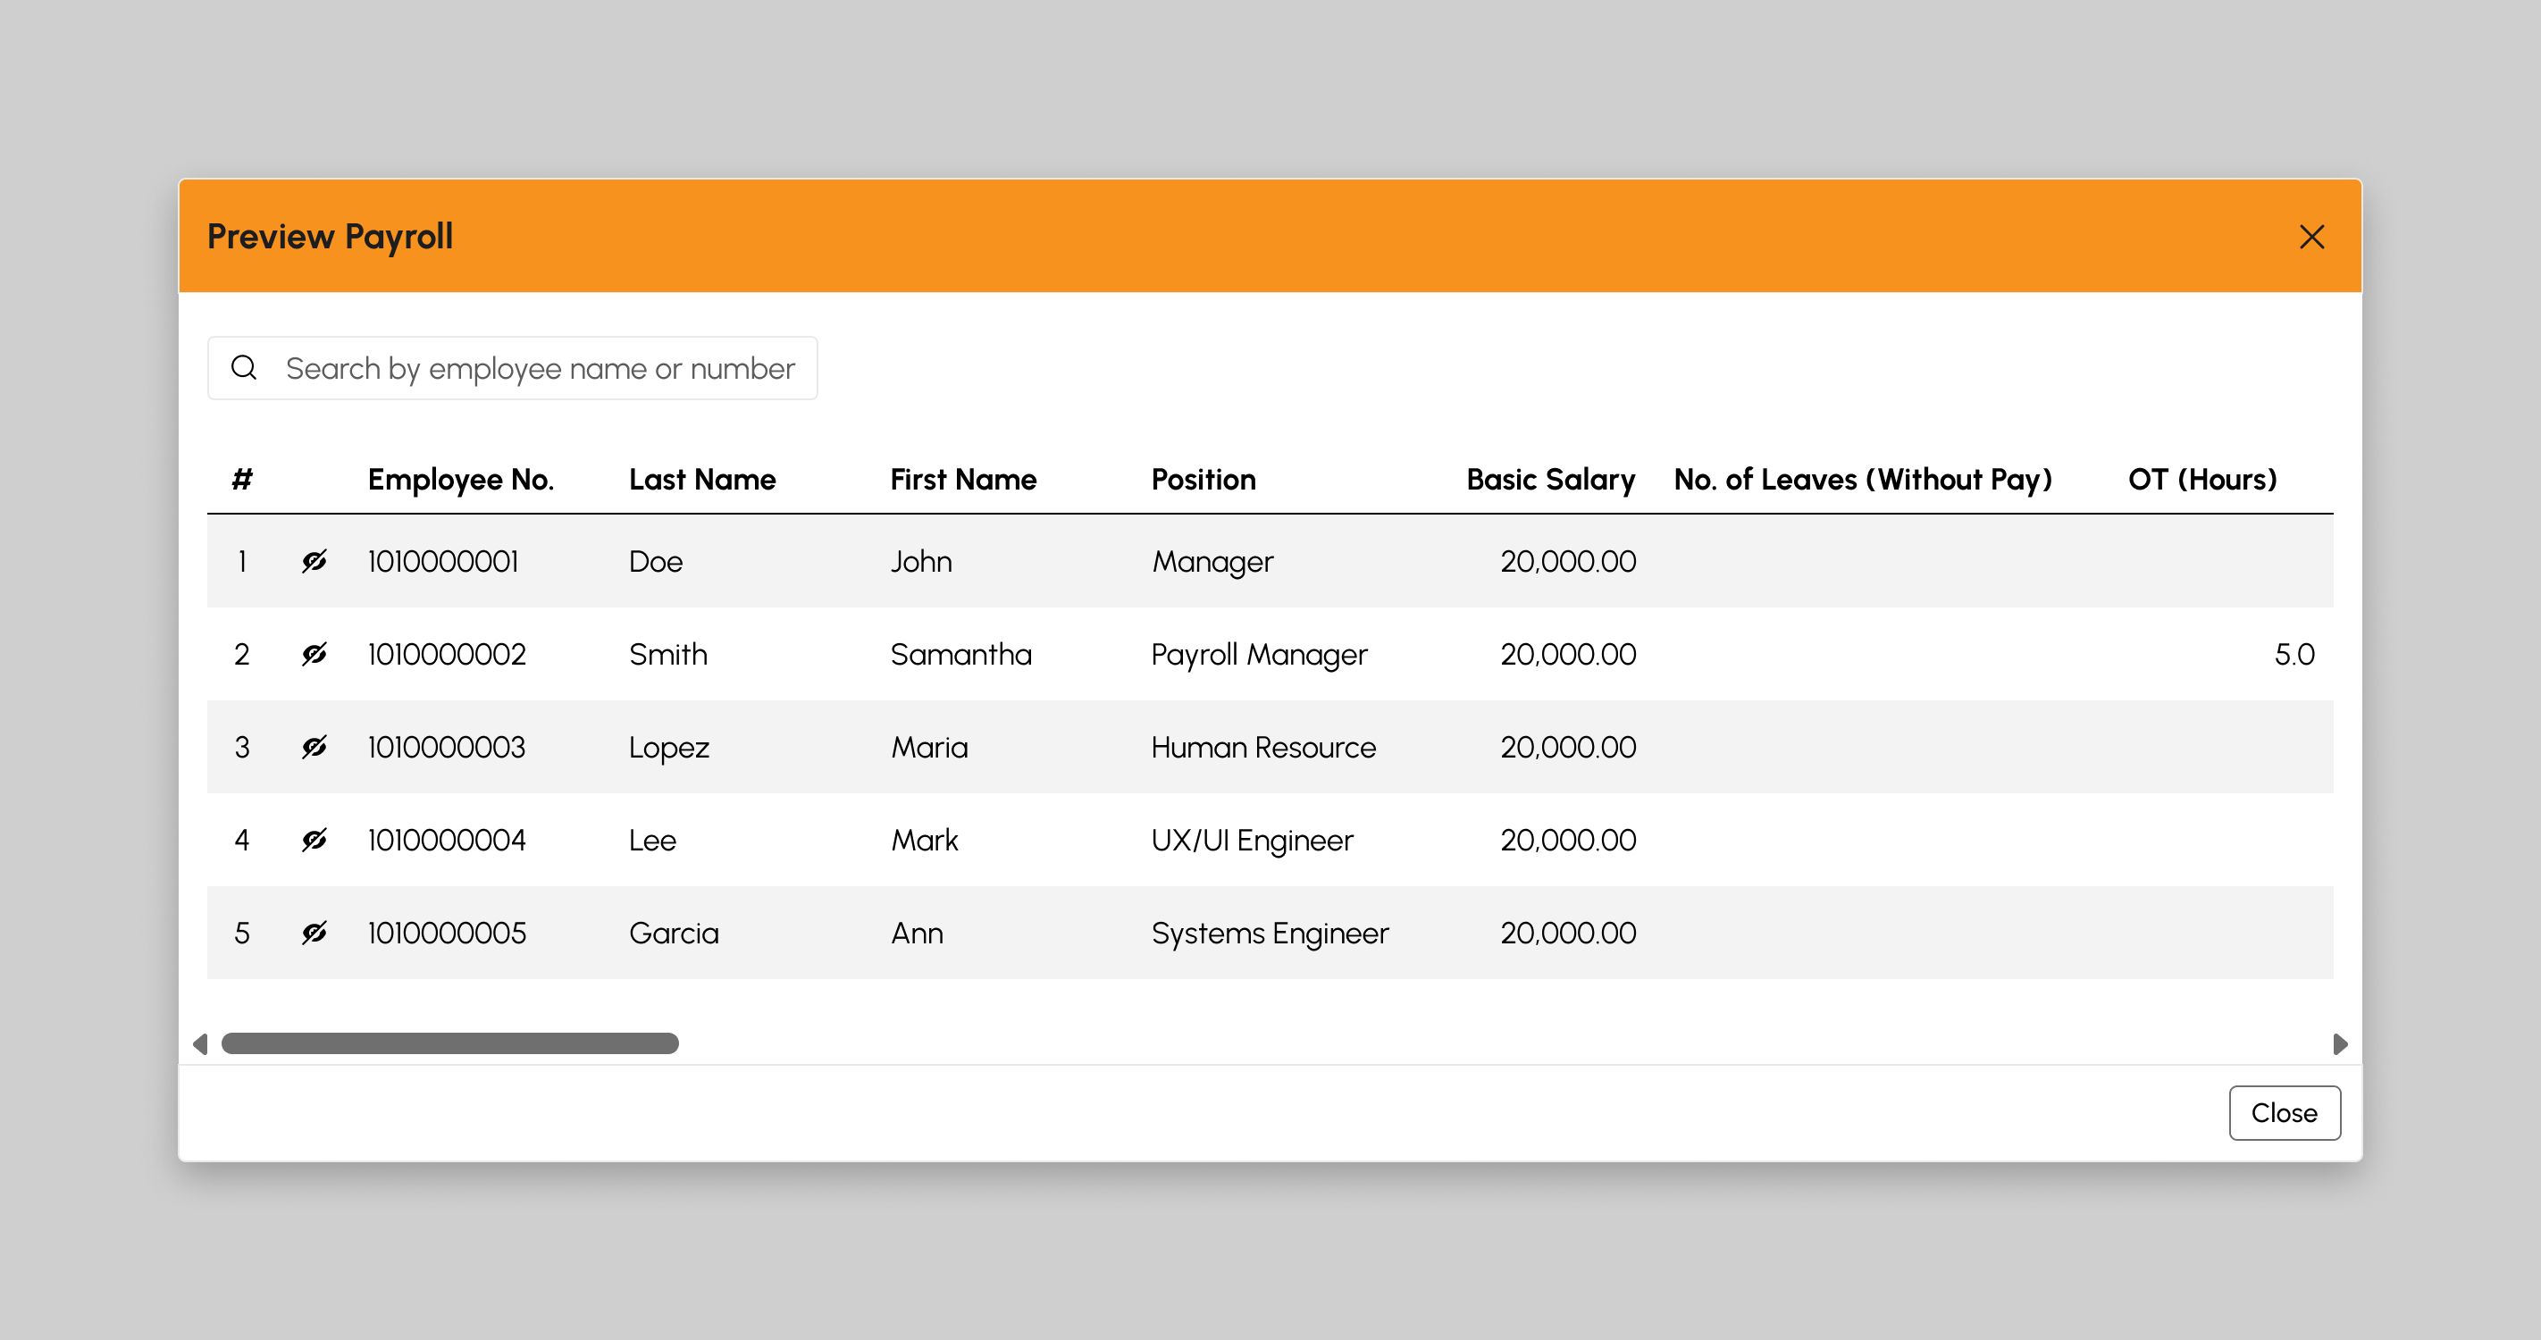Select employee number 1010000003
Viewport: 2541px width, 1340px height.
click(447, 747)
